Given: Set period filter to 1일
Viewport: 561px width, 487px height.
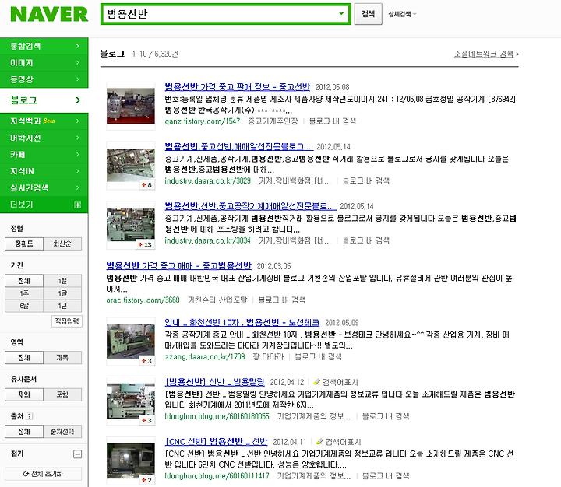Looking at the screenshot, I should coord(62,281).
